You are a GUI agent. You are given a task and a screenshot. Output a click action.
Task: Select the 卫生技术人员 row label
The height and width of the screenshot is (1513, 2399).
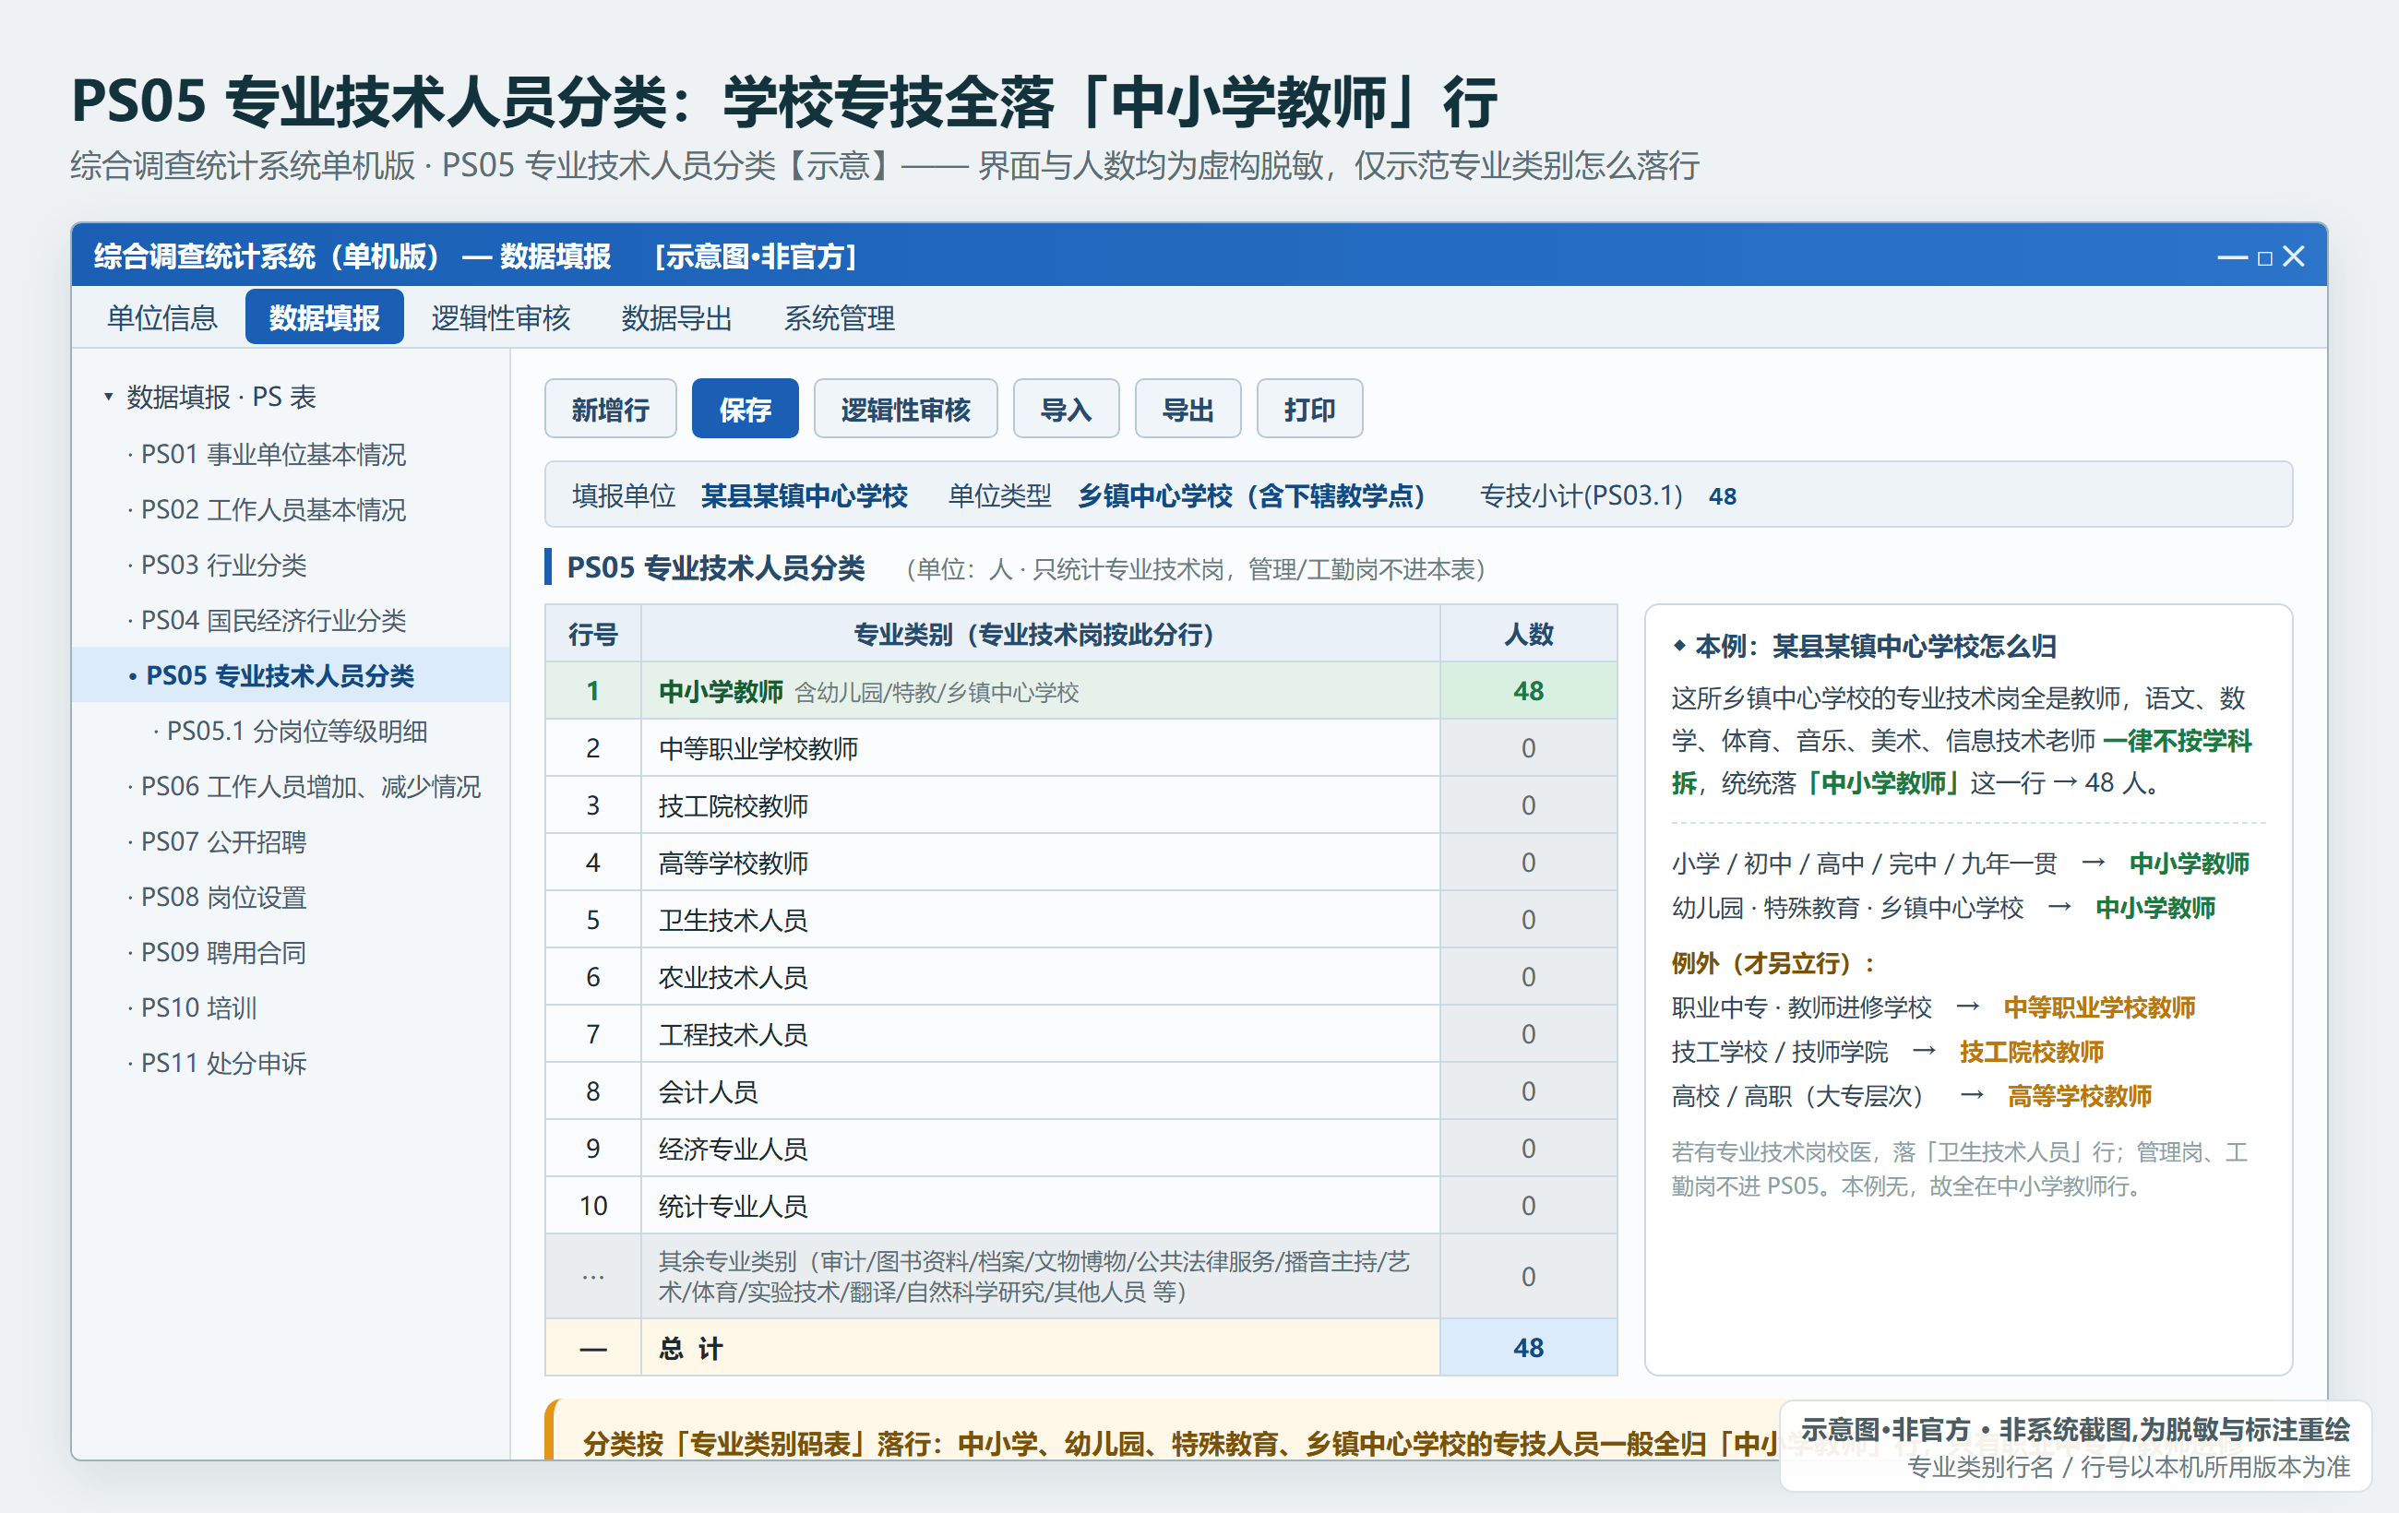coord(733,921)
